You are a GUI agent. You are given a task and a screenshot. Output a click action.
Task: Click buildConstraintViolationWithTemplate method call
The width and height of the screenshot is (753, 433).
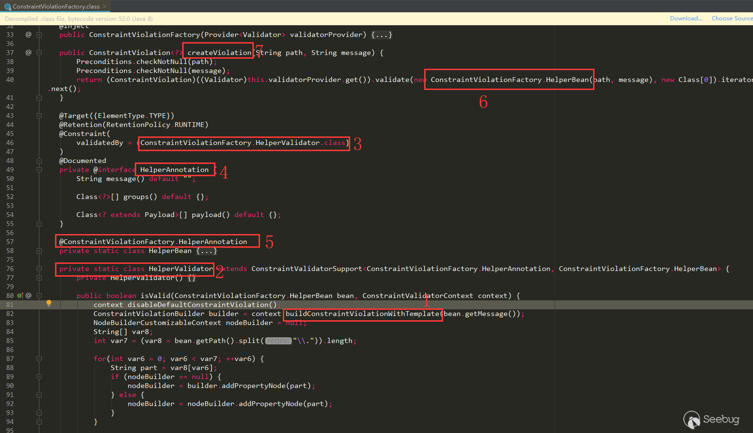tap(363, 314)
